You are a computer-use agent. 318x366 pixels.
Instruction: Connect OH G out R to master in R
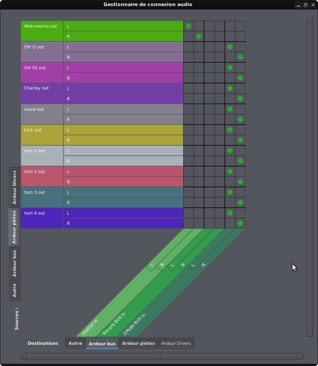(x=199, y=57)
